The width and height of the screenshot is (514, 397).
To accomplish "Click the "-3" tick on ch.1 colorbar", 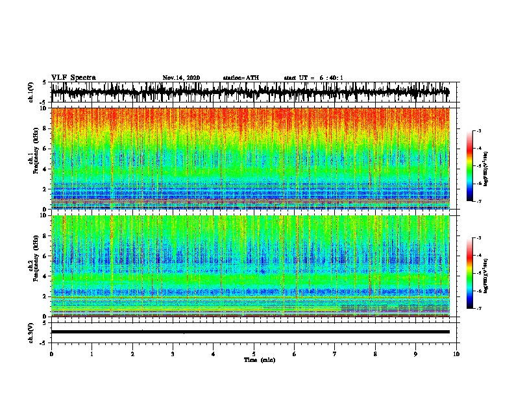I will coord(478,130).
